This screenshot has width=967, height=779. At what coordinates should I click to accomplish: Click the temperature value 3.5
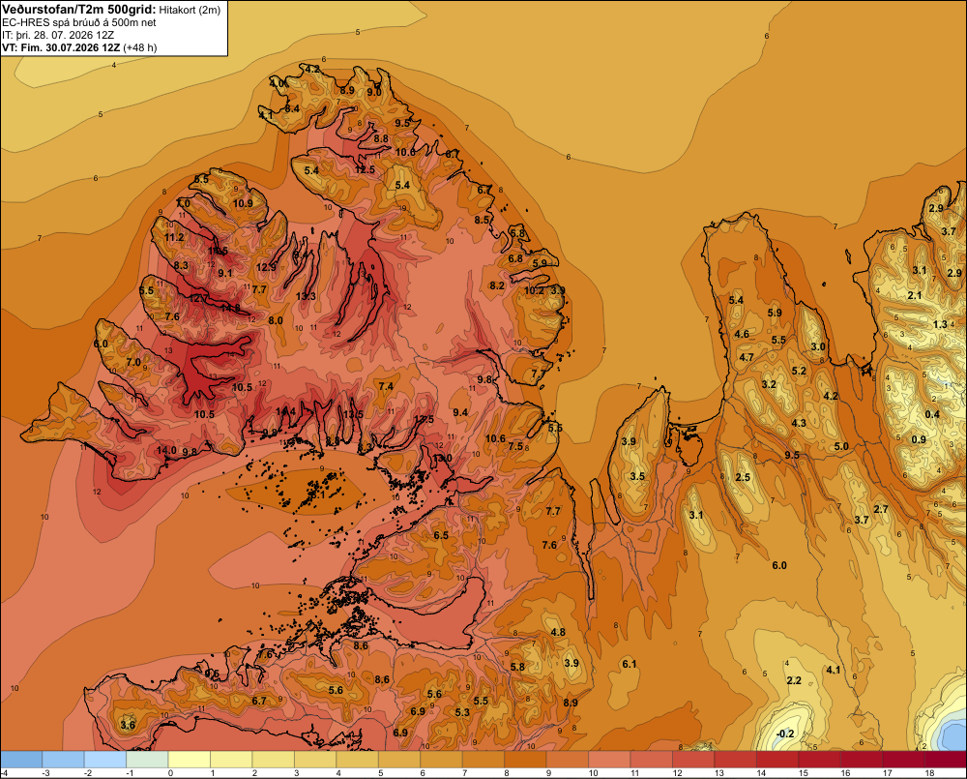pyautogui.click(x=637, y=476)
